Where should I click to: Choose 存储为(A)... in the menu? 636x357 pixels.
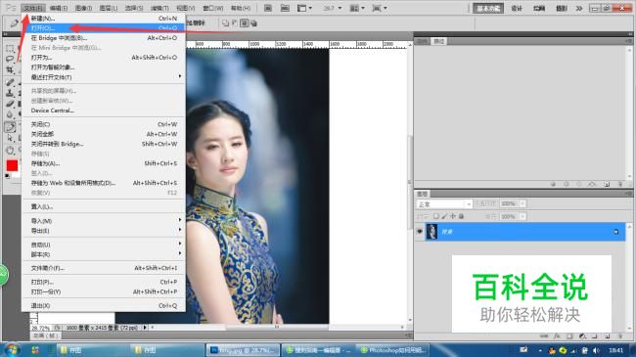pos(104,163)
